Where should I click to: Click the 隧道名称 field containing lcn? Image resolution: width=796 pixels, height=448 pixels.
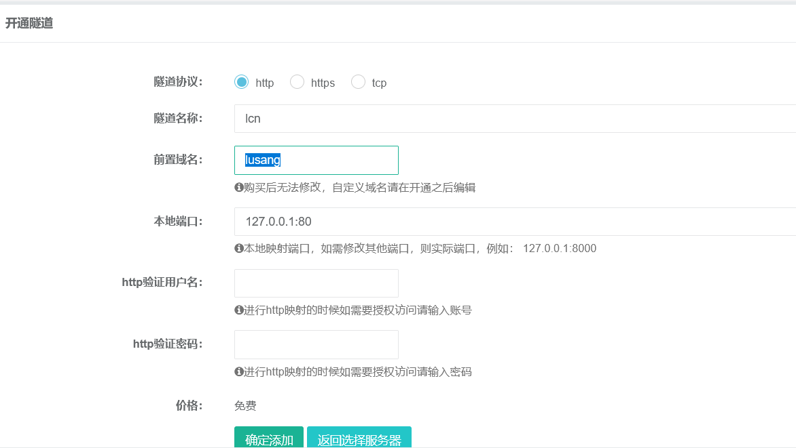[x=515, y=119]
